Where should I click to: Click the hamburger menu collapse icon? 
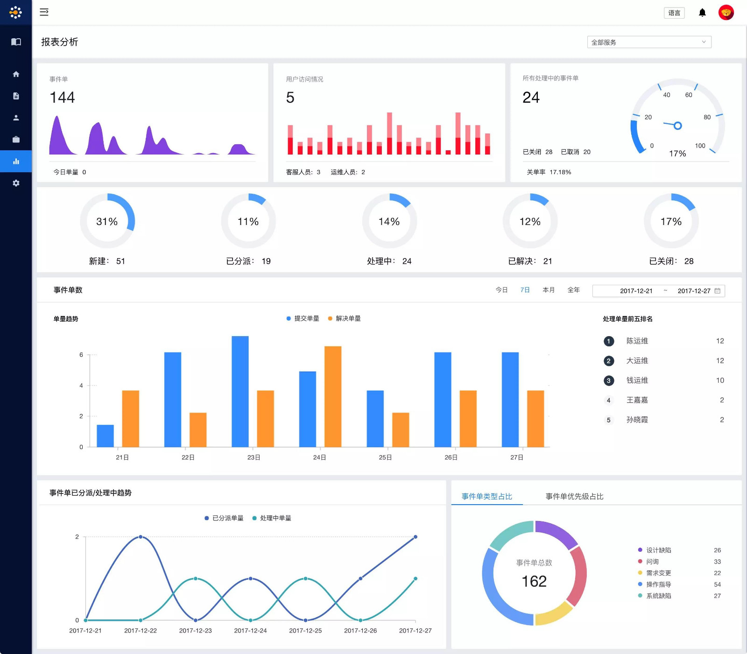click(x=44, y=12)
